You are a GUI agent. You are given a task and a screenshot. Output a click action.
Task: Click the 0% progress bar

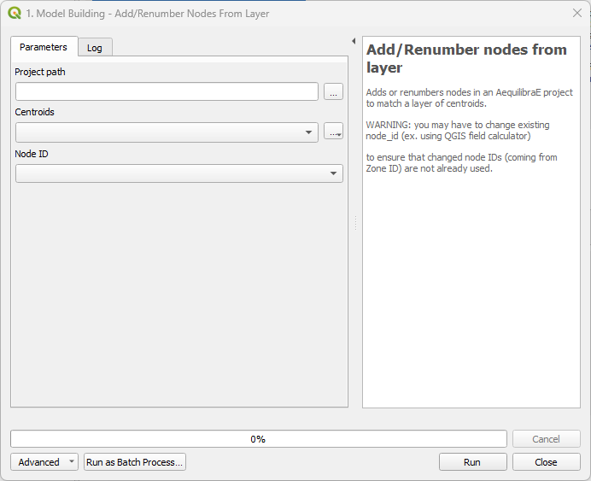pyautogui.click(x=259, y=439)
